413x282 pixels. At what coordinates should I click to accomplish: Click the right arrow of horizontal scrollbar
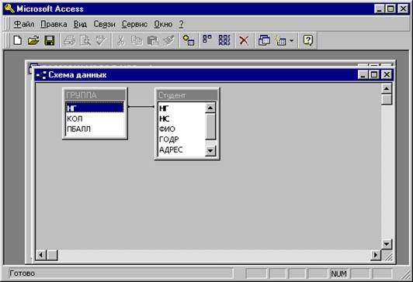[376, 254]
